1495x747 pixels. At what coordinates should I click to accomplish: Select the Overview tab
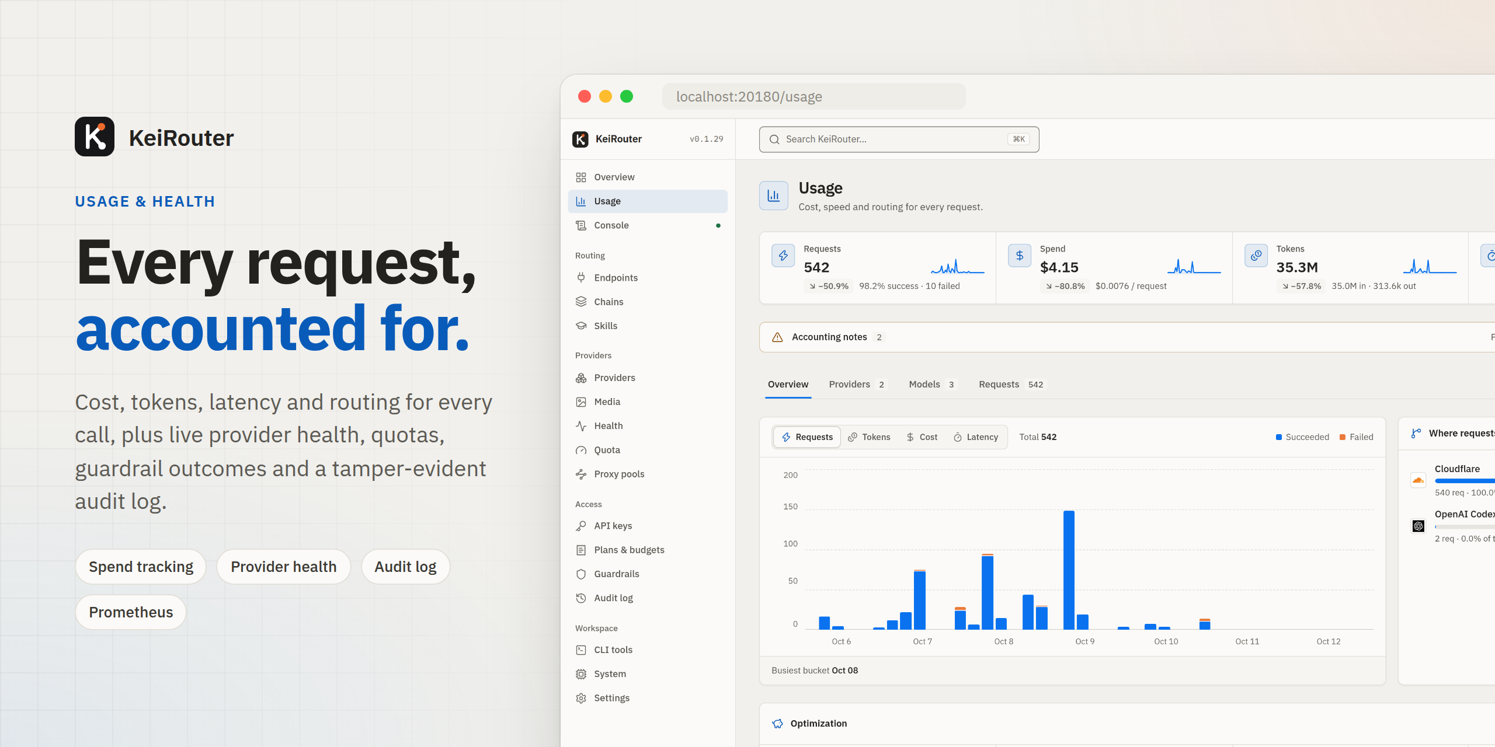(x=788, y=385)
